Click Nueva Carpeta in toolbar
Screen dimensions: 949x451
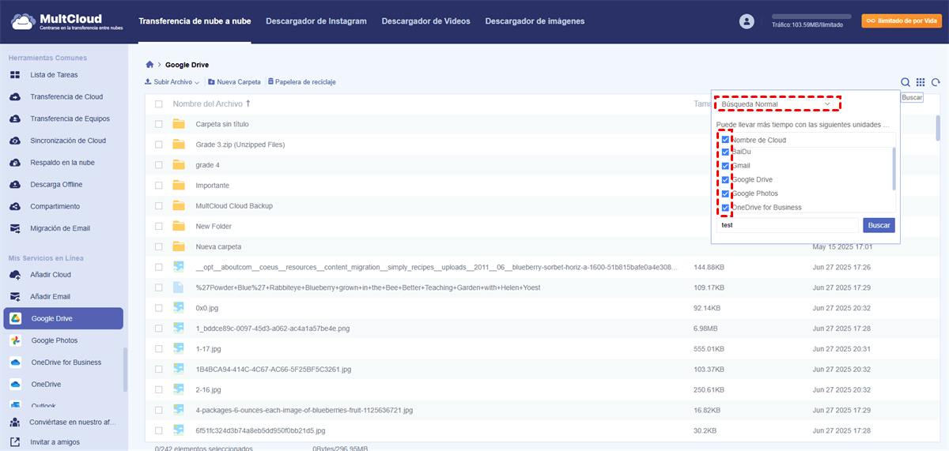tap(234, 82)
